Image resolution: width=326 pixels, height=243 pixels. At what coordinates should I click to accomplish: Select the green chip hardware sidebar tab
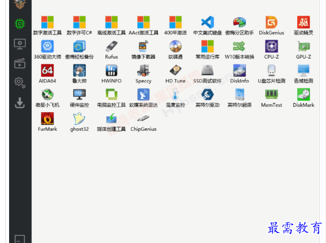pos(20,23)
